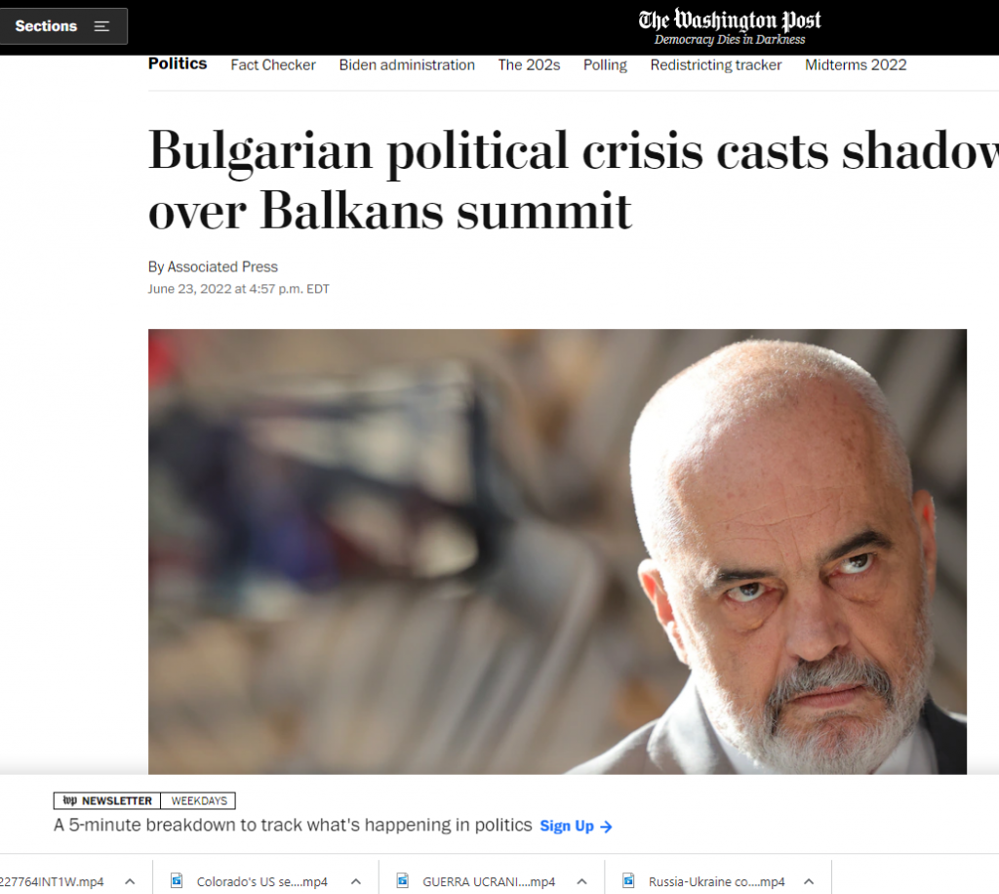Screen dimensions: 999x894
Task: Expand options for 227764INT1W.mp4 download
Action: click(130, 881)
